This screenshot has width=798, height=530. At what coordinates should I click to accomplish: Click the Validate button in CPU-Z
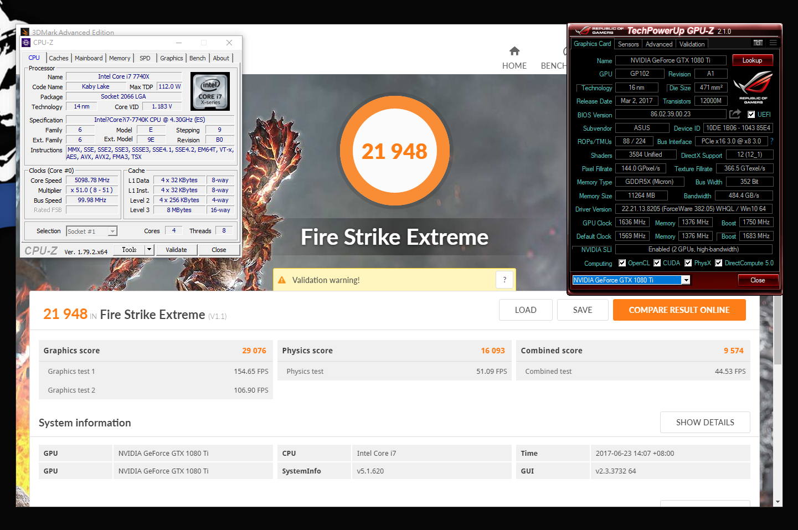point(176,250)
